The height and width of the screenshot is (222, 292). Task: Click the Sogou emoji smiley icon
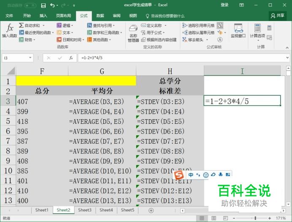click(x=206, y=175)
